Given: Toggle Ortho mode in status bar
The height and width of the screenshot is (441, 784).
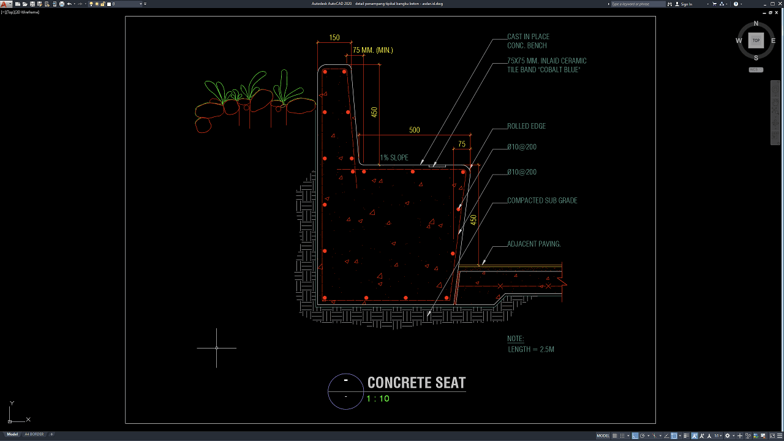Looking at the screenshot, I should (x=635, y=435).
